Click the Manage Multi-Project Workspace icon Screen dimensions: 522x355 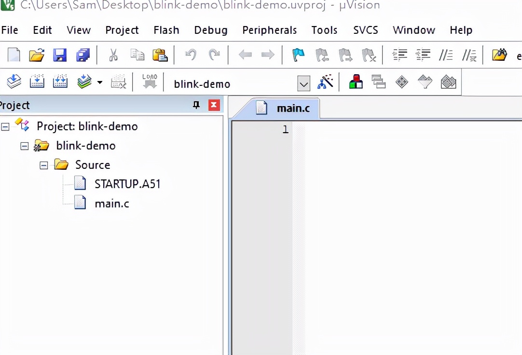point(379,82)
